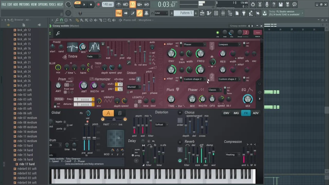Click the X-Y modulation pad
The image size is (329, 185).
pyautogui.click(x=116, y=138)
